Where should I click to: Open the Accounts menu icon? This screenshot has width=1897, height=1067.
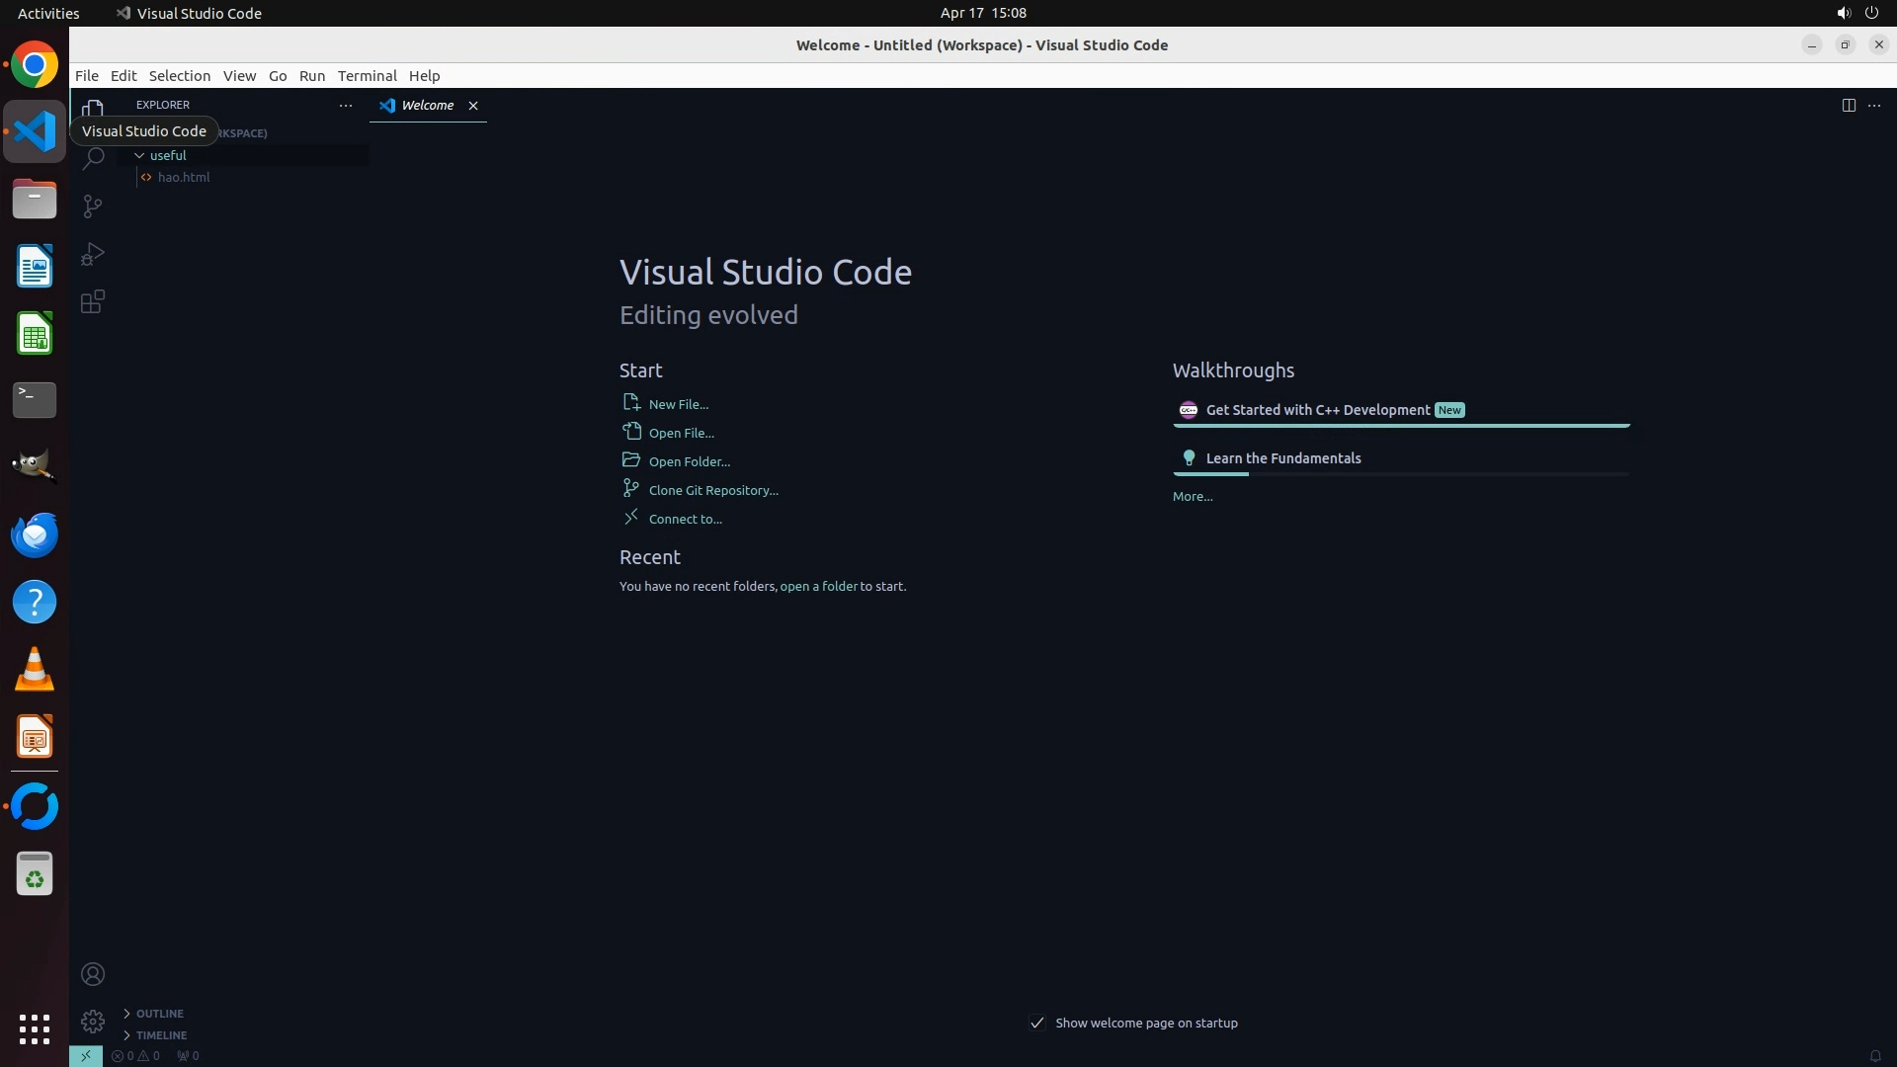(93, 974)
